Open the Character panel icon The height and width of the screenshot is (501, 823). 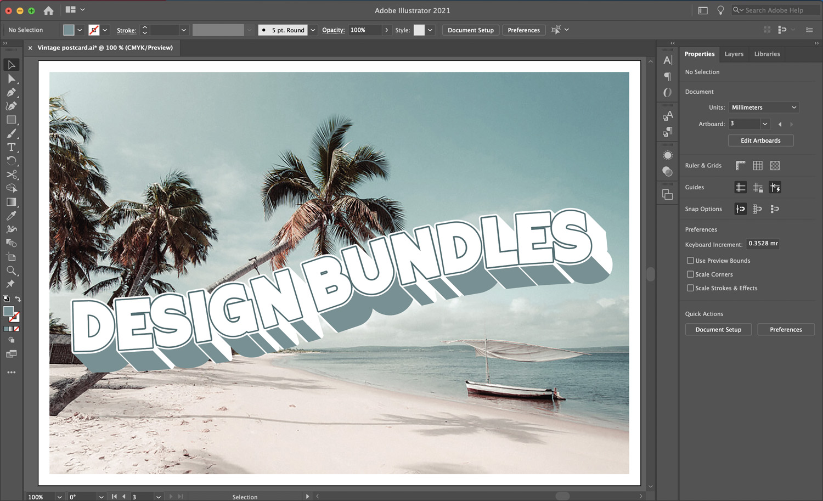click(x=668, y=60)
